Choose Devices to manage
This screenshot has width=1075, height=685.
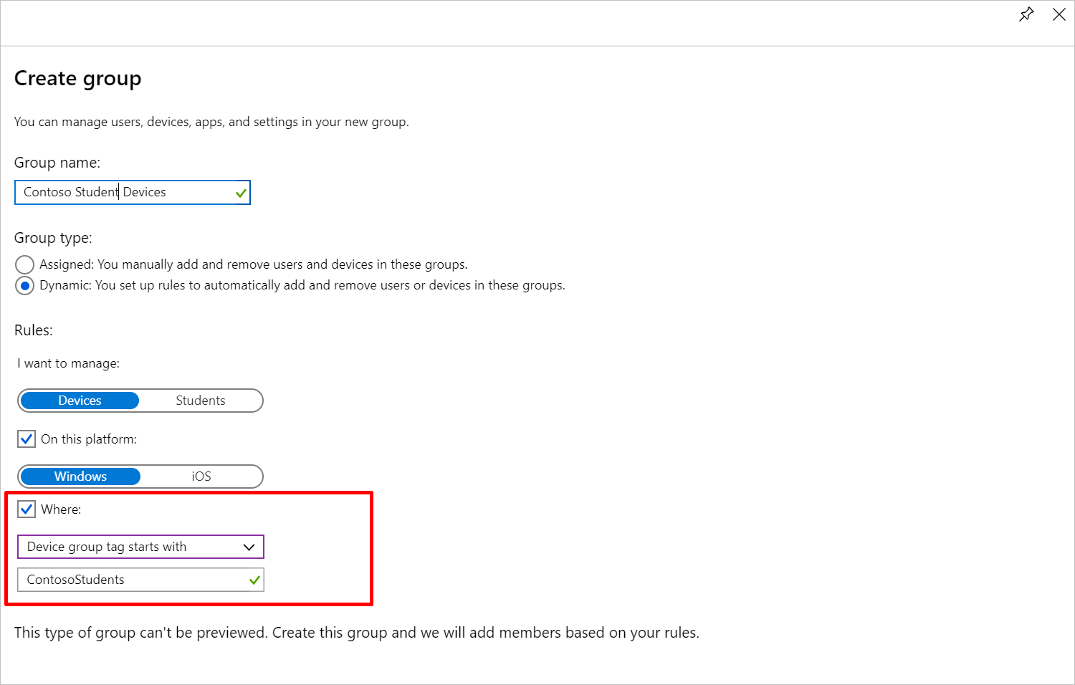coord(80,401)
